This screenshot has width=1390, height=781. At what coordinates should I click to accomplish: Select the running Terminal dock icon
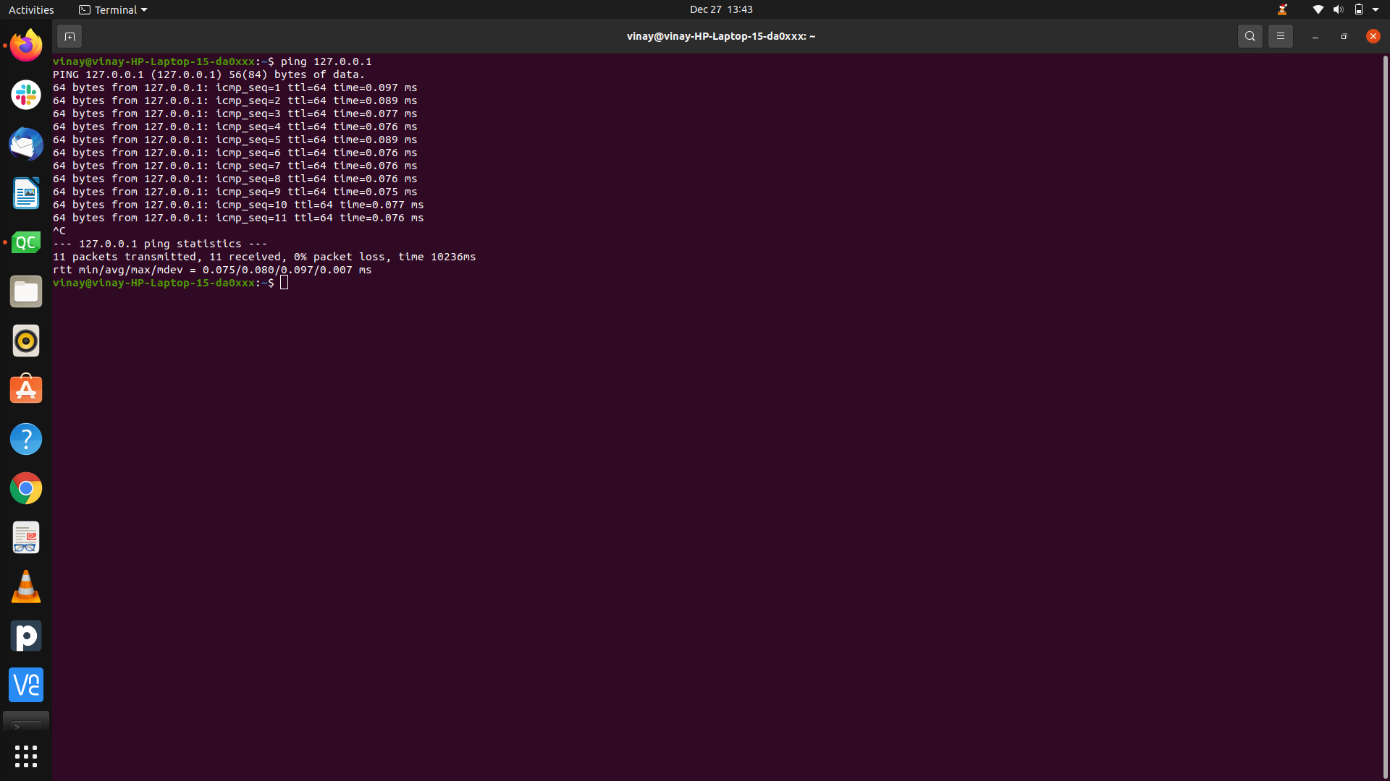(26, 721)
